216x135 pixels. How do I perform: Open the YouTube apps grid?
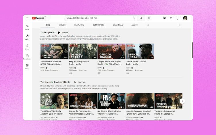coord(171,18)
